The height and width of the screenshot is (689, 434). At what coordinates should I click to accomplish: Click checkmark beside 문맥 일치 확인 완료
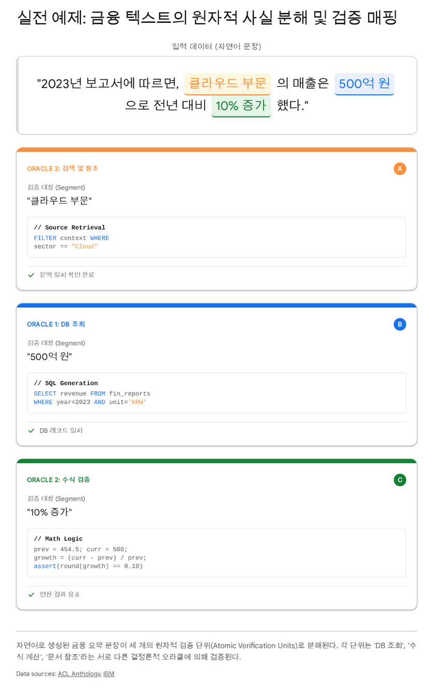31,275
